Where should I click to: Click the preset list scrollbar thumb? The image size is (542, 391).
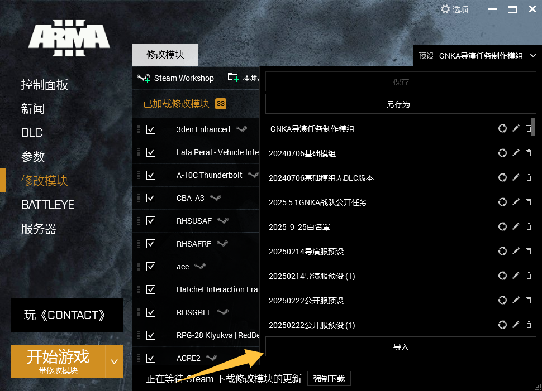click(533, 127)
